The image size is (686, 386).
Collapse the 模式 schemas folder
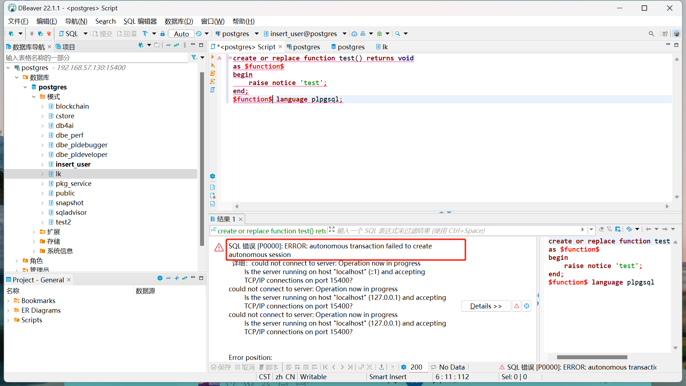[x=34, y=97]
